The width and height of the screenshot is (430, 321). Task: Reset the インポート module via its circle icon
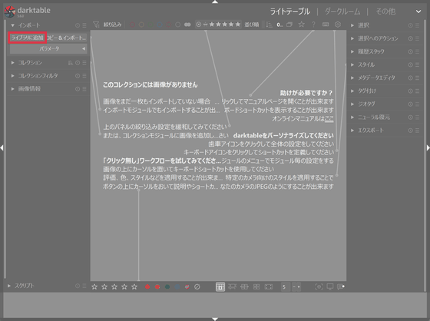tap(78, 25)
